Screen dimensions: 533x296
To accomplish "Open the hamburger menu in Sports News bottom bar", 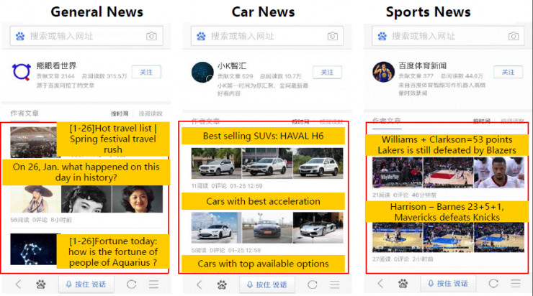I will [x=516, y=283].
